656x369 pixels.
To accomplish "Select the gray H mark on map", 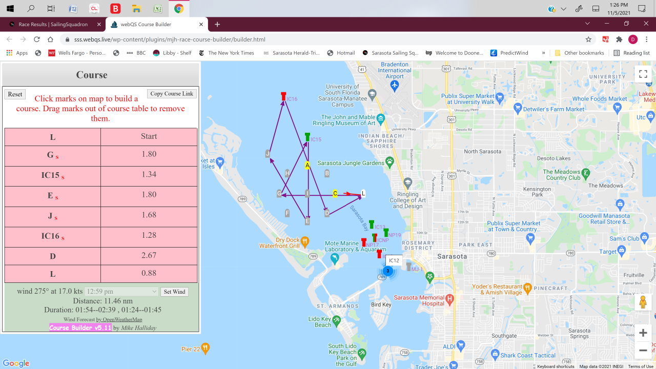I will click(x=288, y=173).
